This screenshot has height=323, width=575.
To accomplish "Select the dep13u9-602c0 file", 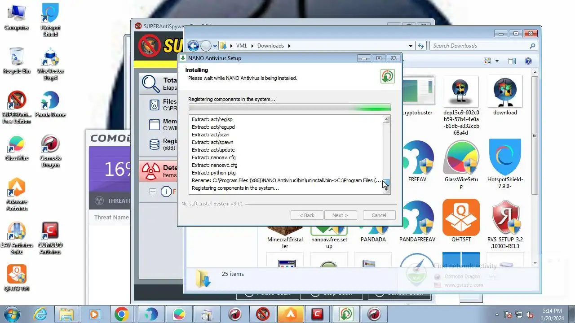I will tap(461, 106).
